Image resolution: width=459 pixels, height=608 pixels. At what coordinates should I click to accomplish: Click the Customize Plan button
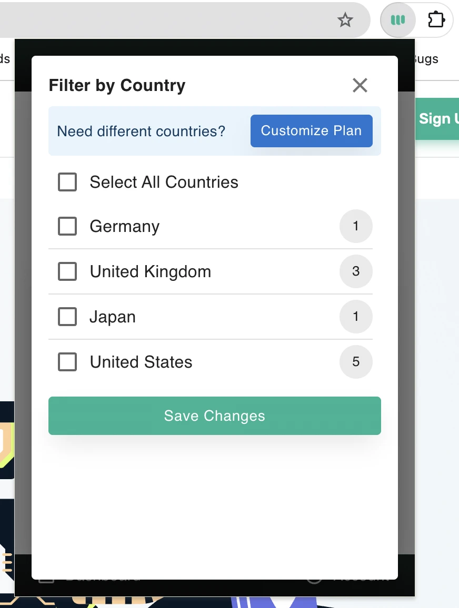click(311, 131)
